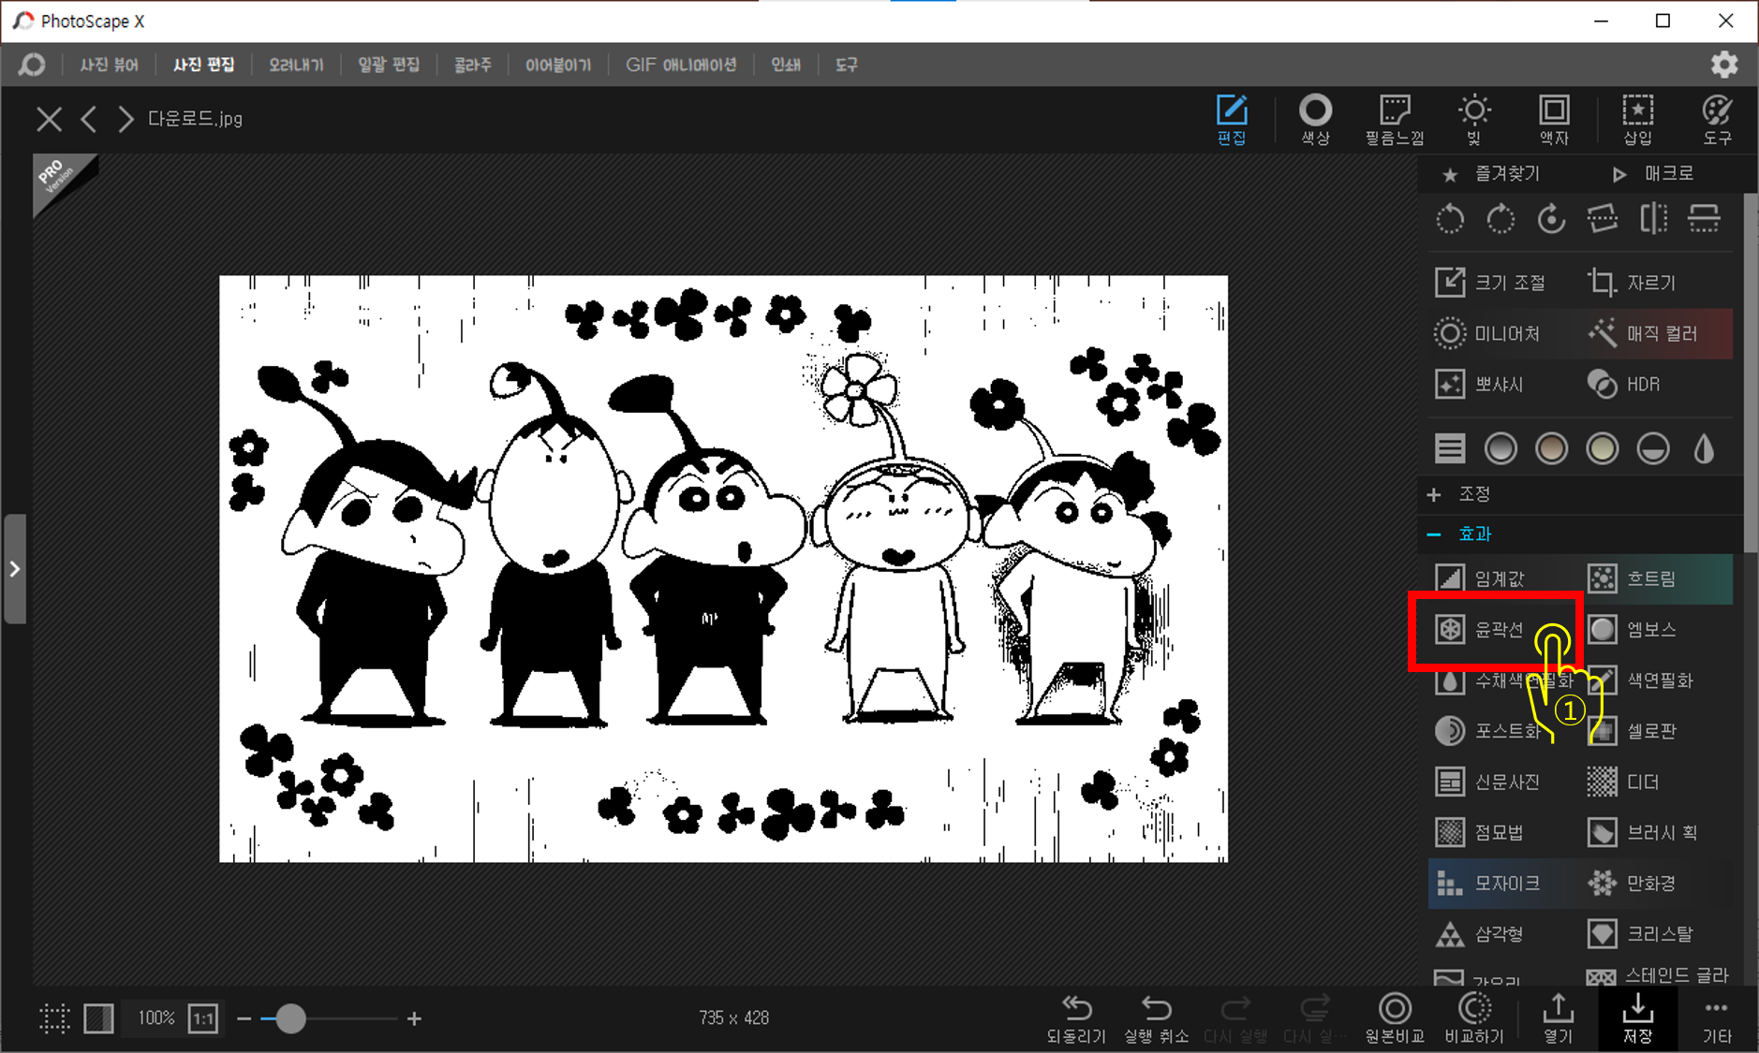Apply the 디더 dither effect
This screenshot has width=1759, height=1053.
(1624, 782)
